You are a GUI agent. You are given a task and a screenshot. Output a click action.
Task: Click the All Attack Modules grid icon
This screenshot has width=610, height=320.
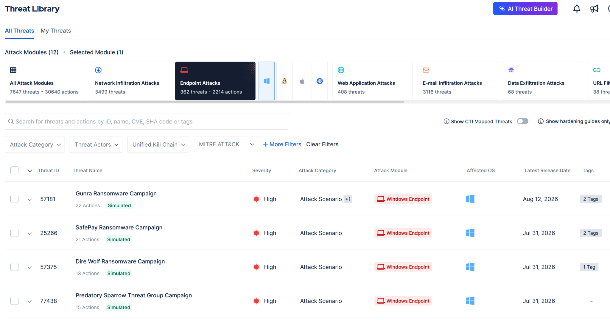click(13, 70)
